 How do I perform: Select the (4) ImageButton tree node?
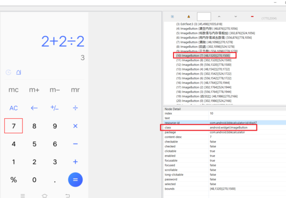(x=207, y=29)
